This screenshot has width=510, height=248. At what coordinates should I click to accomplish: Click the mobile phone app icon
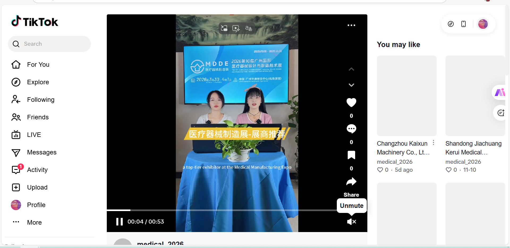point(464,24)
